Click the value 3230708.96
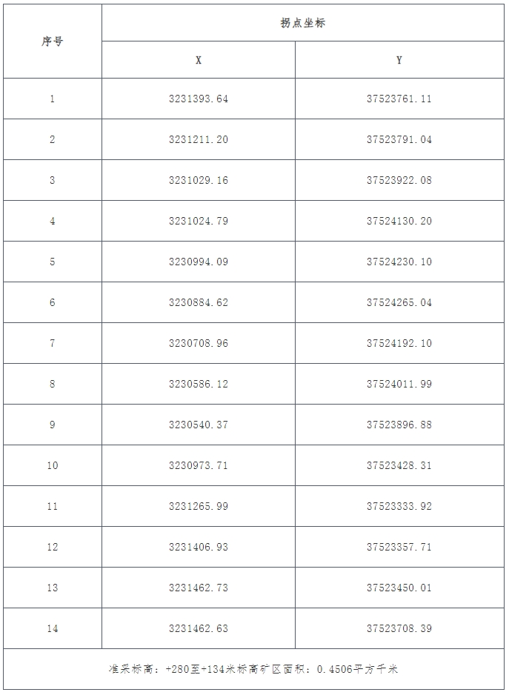The width and height of the screenshot is (509, 695). point(199,343)
